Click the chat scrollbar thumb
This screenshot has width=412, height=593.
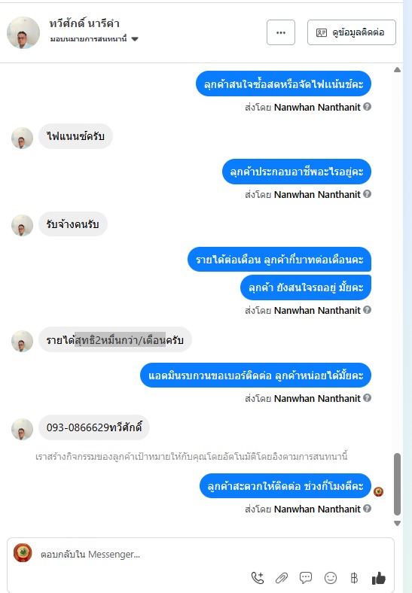397,484
